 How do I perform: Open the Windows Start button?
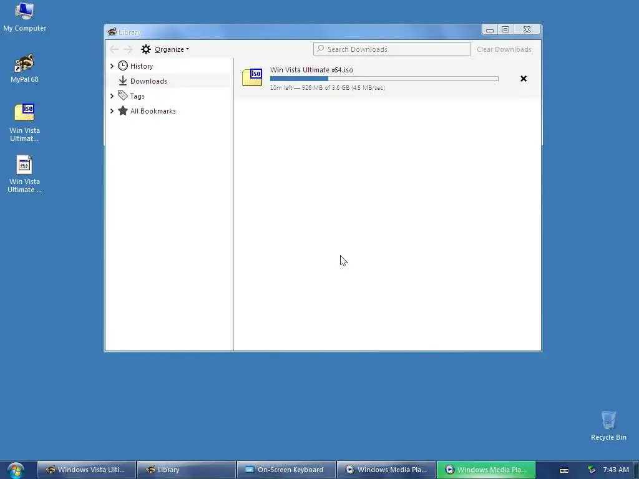point(16,470)
